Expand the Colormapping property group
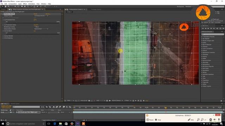 coord(3,38)
